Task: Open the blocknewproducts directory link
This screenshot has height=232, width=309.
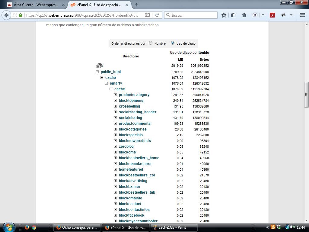Action: coord(135,141)
